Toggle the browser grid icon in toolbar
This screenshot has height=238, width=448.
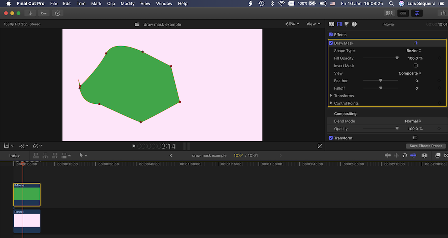[x=389, y=13]
